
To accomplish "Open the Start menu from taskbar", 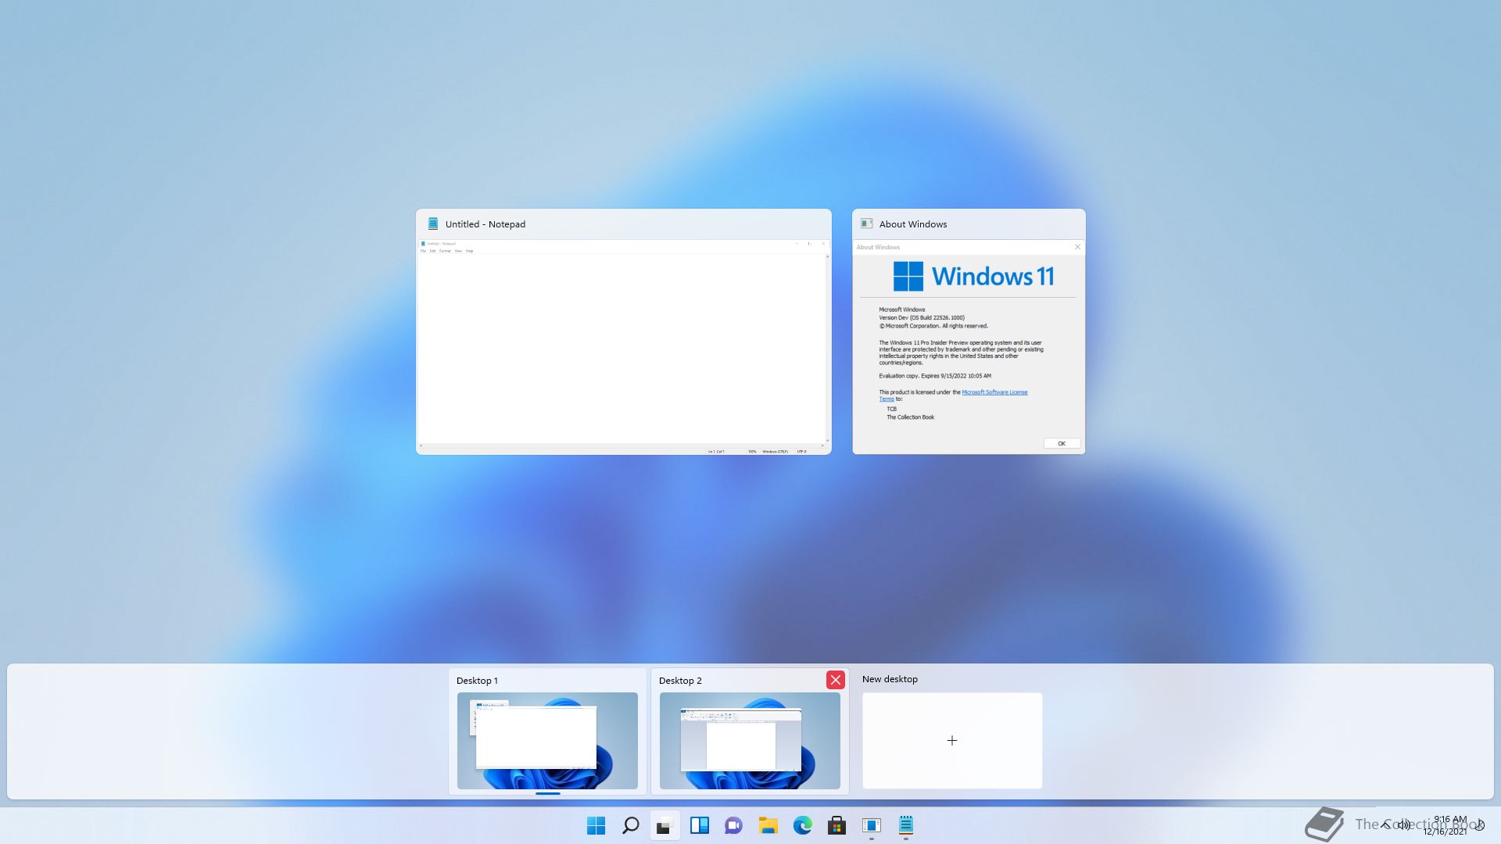I will [x=596, y=825].
